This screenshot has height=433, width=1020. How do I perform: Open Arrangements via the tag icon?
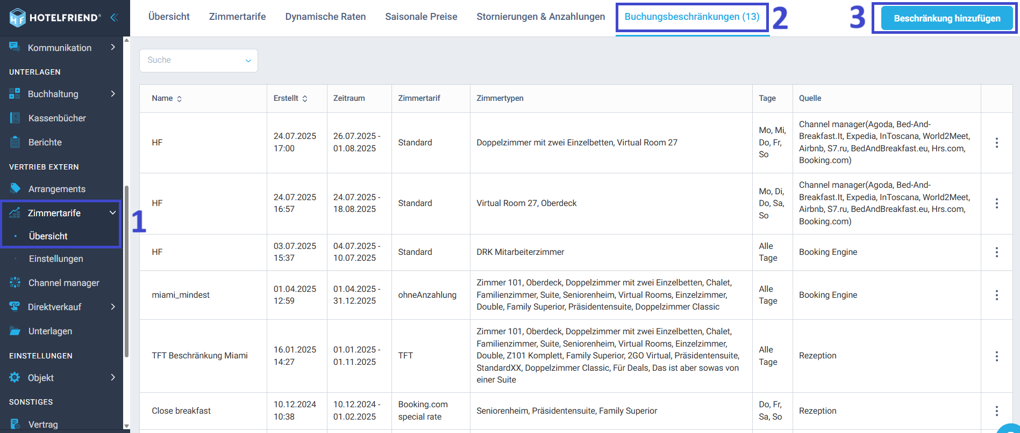15,188
